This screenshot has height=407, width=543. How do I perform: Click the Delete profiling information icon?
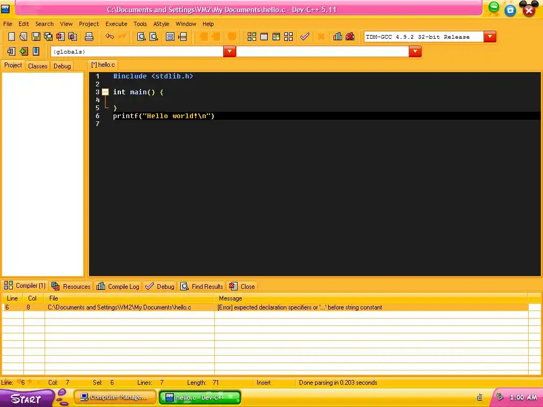350,37
